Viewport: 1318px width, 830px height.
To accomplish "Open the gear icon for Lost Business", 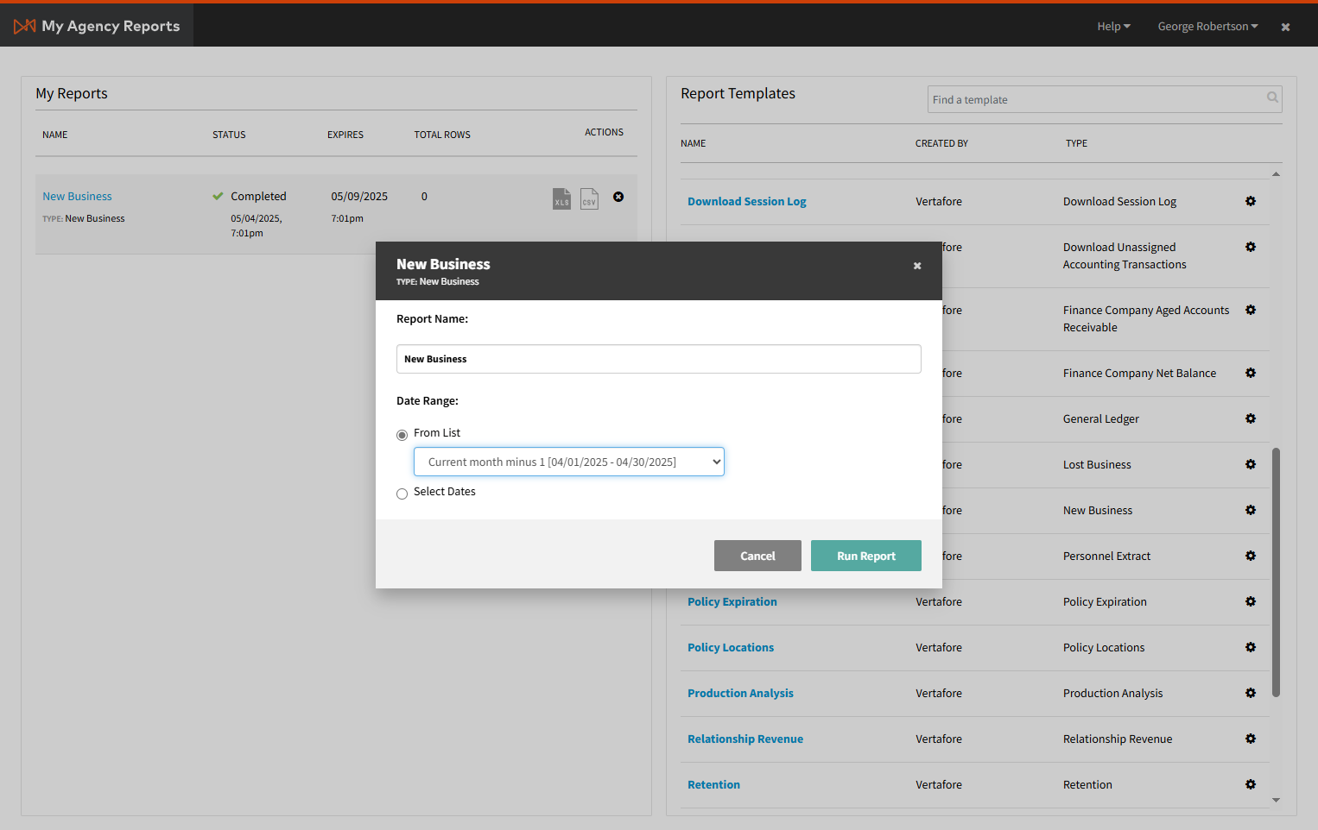I will [1251, 464].
